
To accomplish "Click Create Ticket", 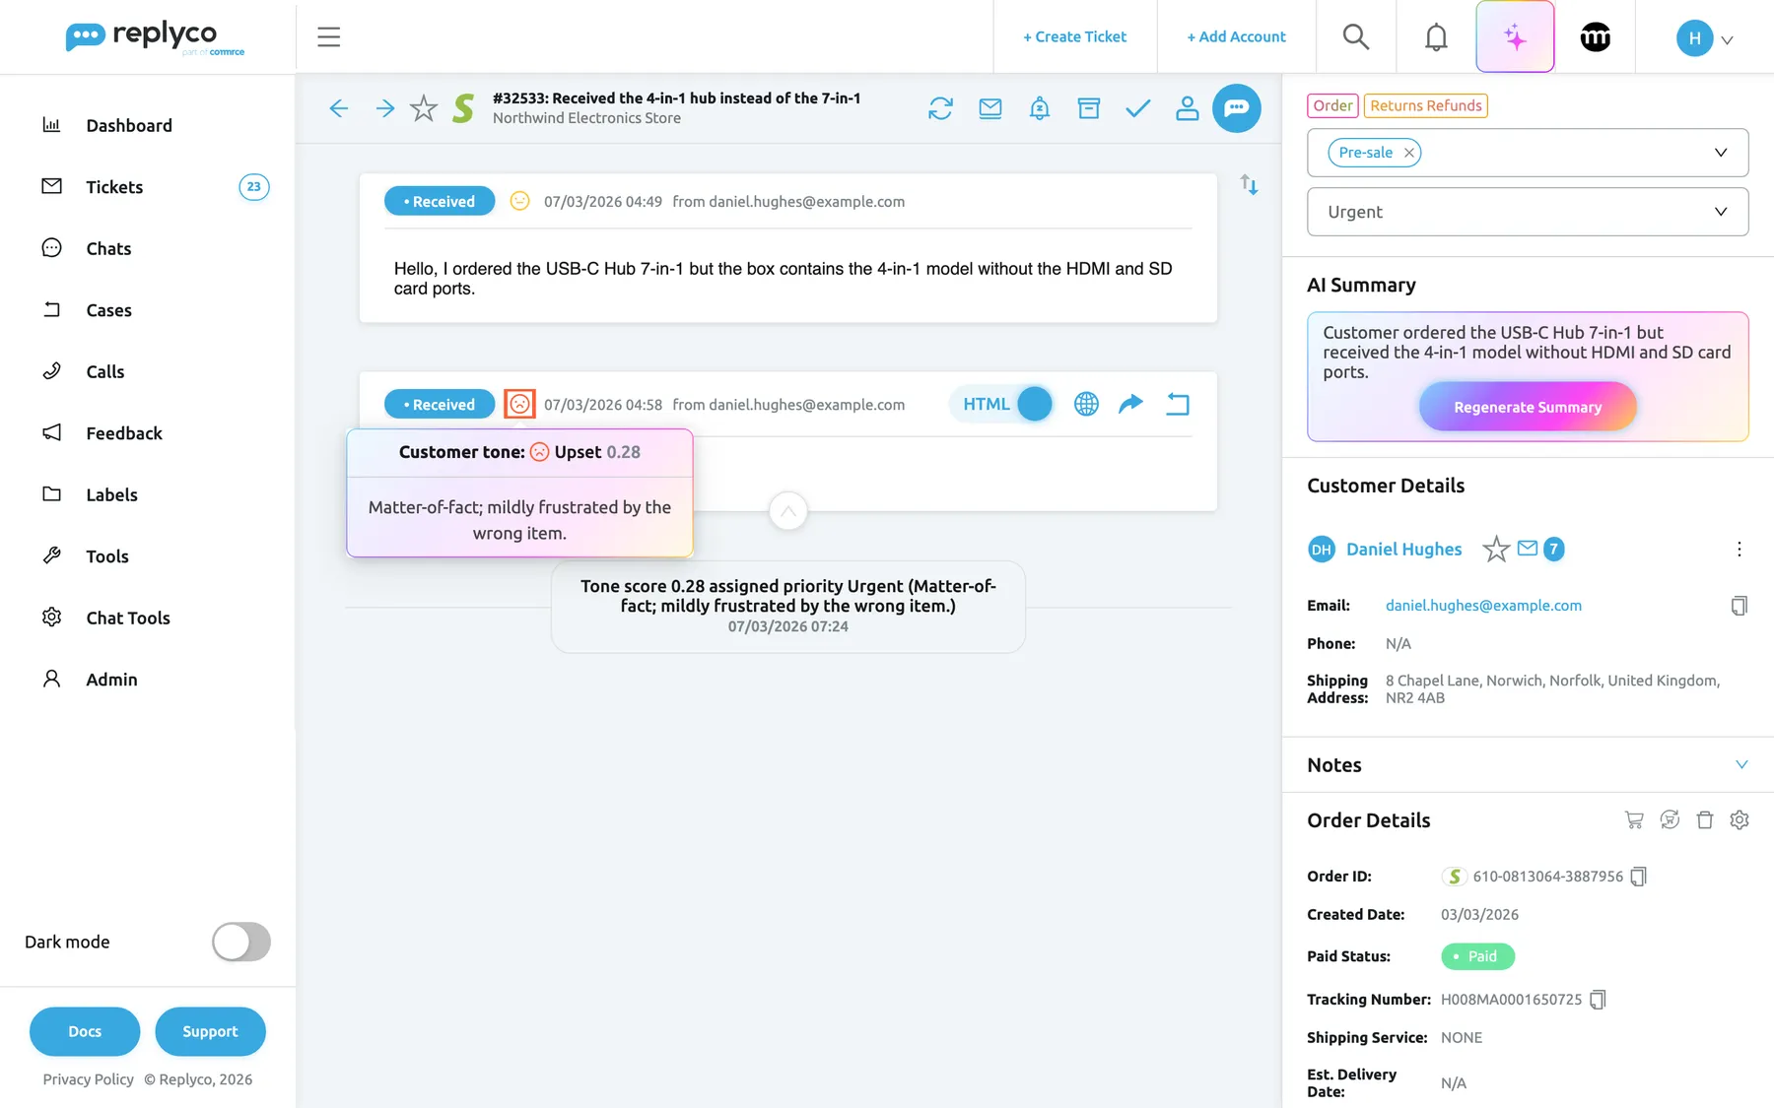I will [1074, 37].
